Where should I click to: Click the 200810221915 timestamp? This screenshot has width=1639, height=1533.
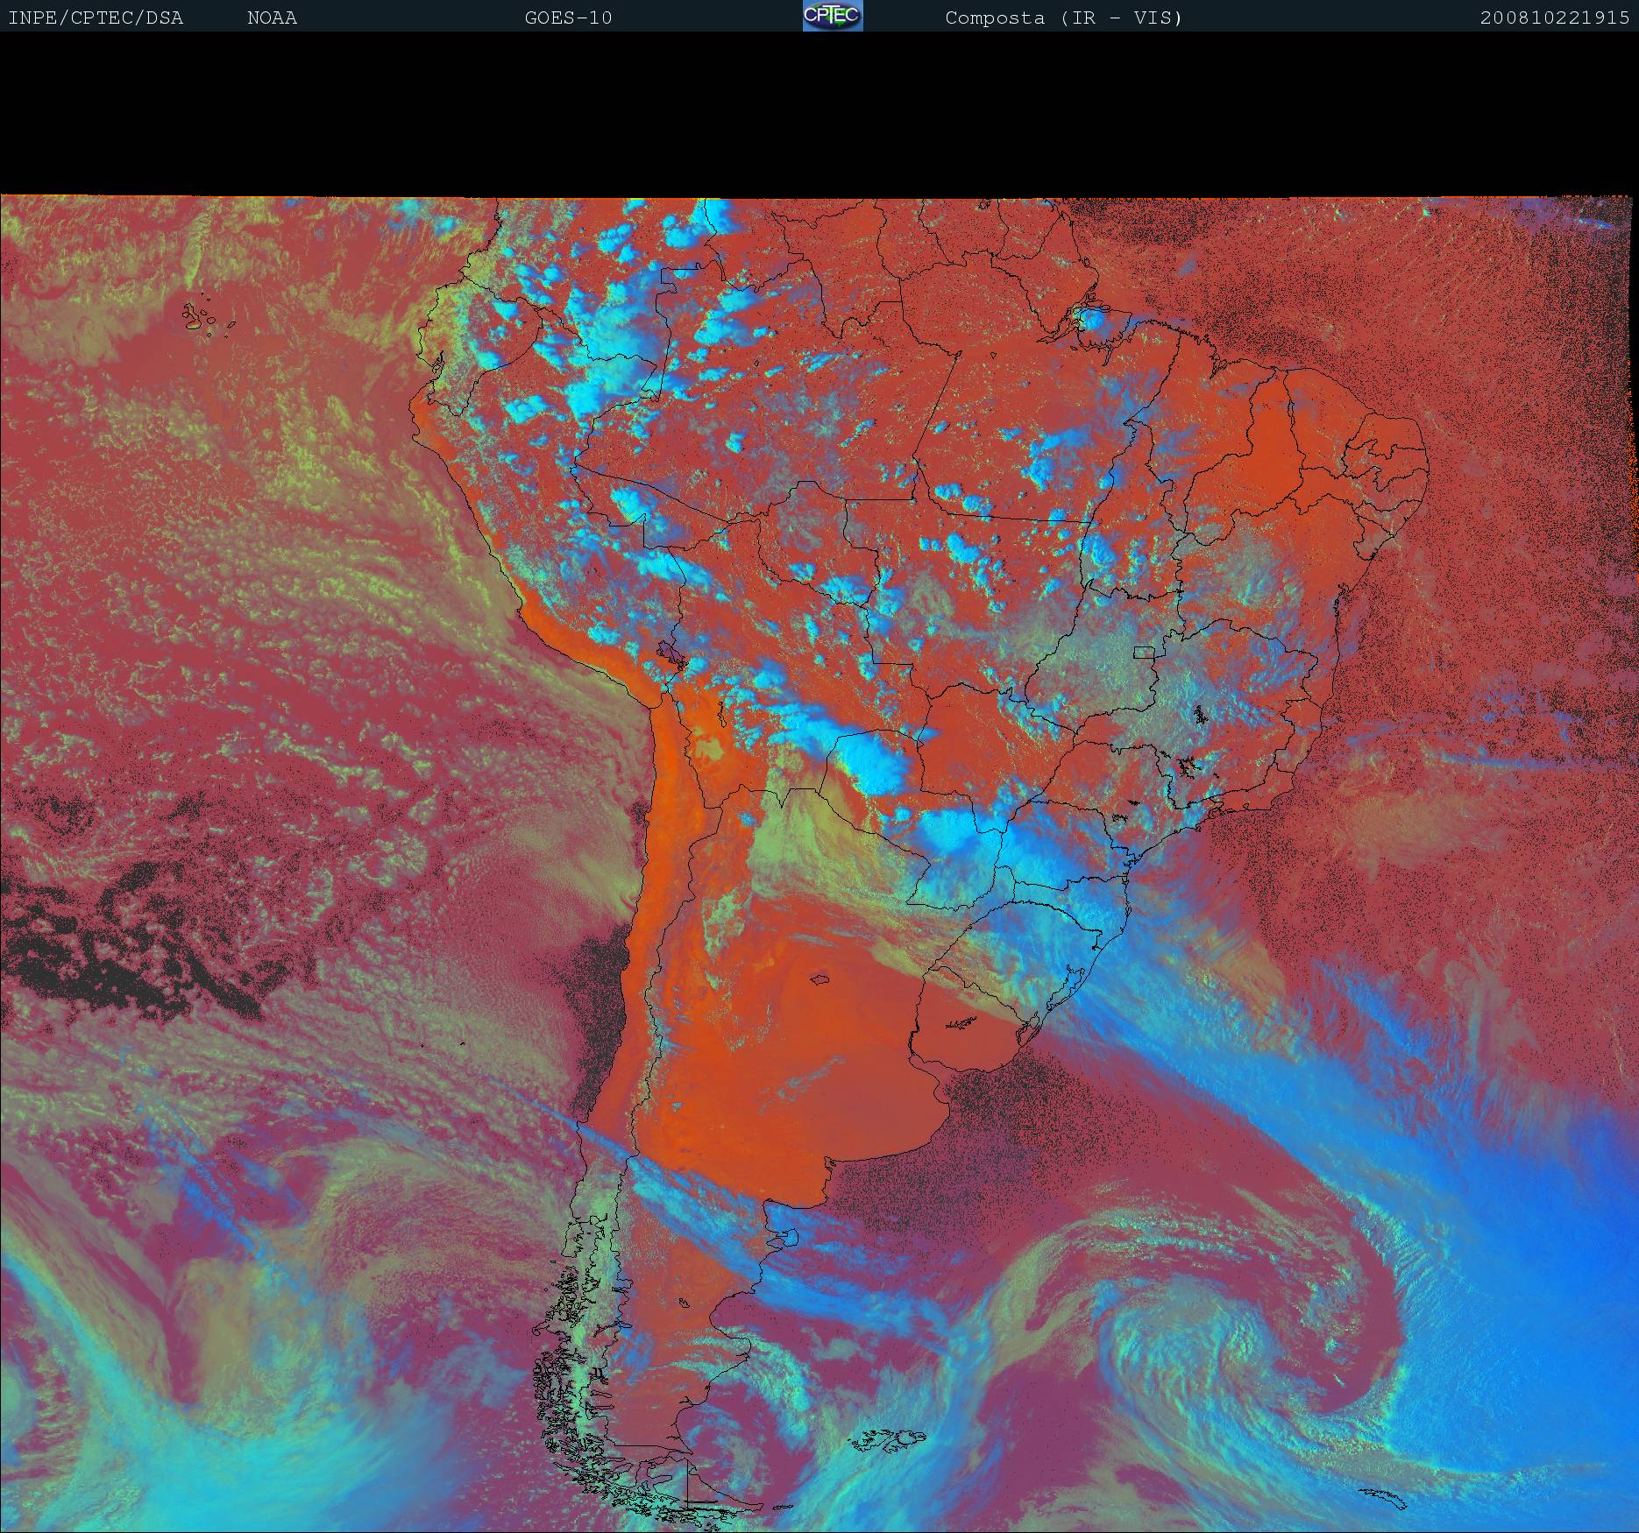point(1554,18)
